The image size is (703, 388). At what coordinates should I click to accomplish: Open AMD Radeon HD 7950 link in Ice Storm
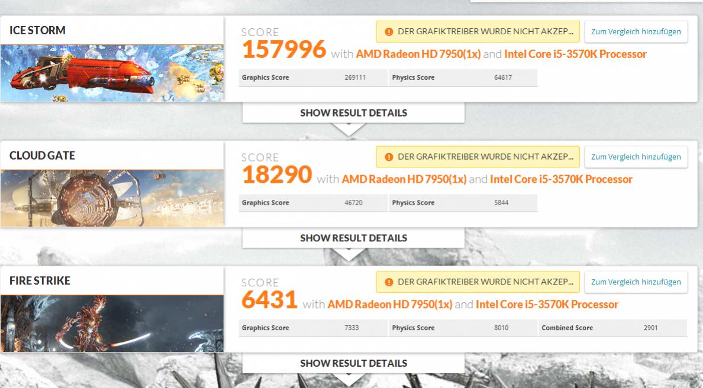(x=418, y=54)
